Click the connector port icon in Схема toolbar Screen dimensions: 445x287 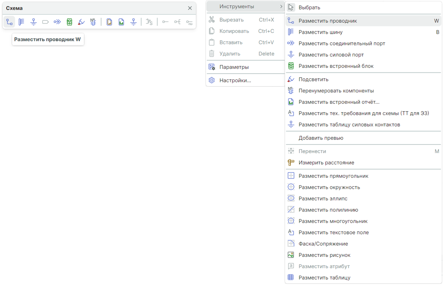57,22
